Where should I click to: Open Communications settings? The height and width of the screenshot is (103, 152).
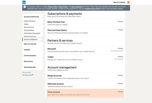(x=30, y=56)
